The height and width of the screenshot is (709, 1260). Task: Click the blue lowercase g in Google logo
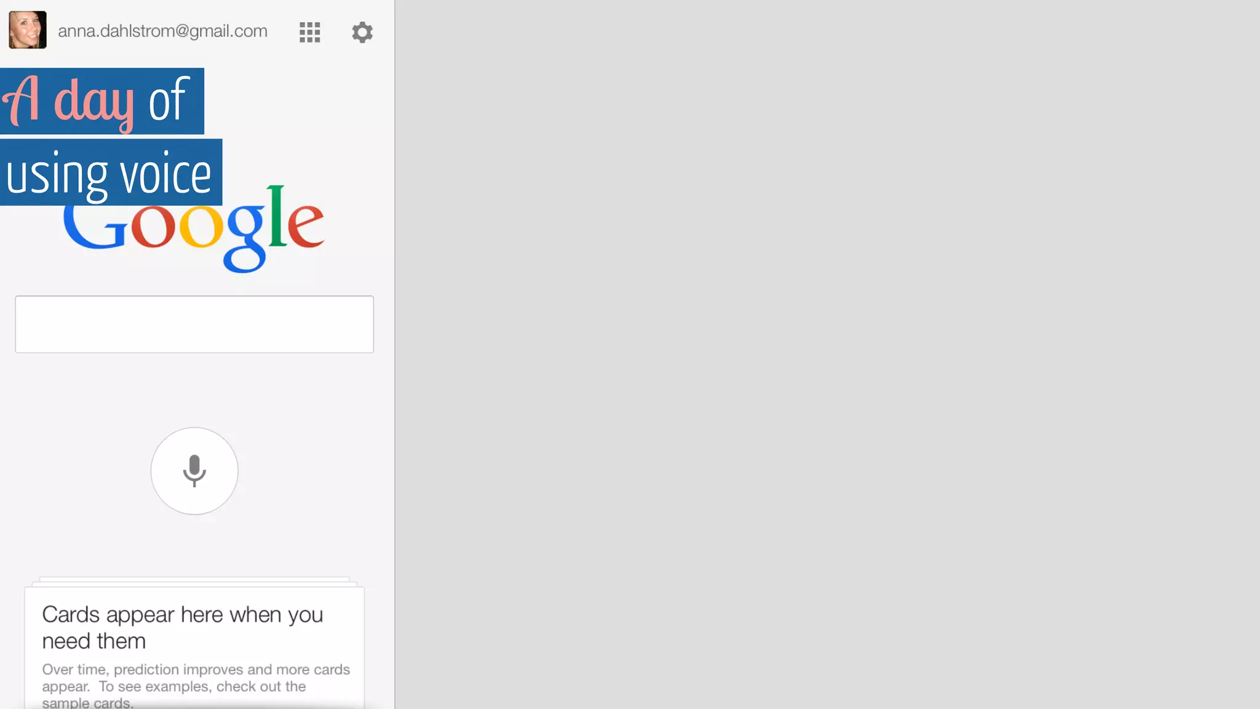pos(244,238)
